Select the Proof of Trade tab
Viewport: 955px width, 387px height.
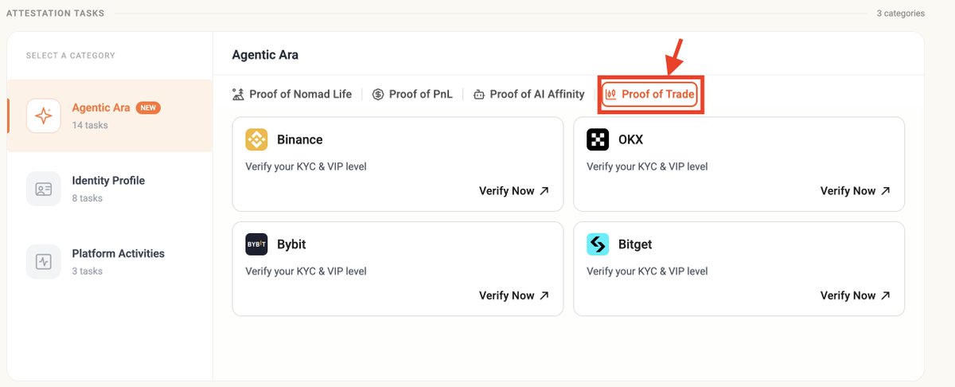coord(650,94)
